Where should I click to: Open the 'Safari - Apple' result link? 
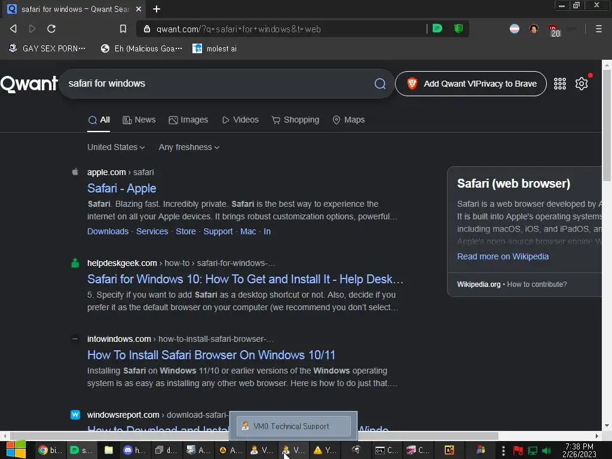tap(122, 188)
